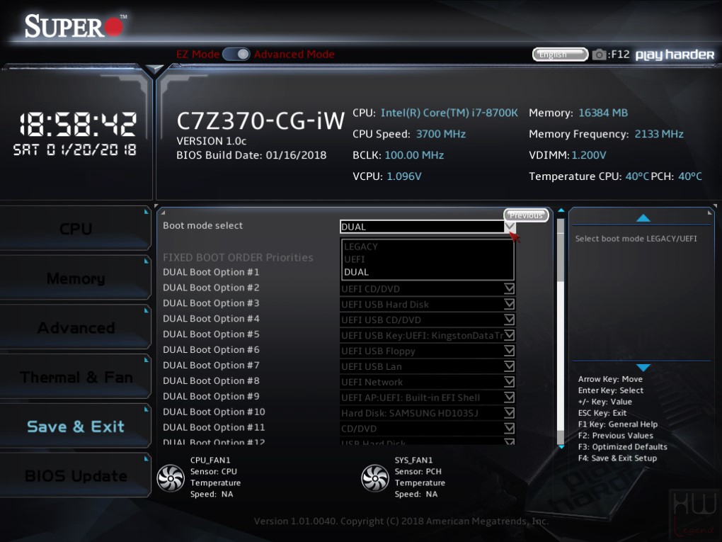Click the CPU_FAN1 fan icon
The height and width of the screenshot is (542, 722).
click(171, 478)
